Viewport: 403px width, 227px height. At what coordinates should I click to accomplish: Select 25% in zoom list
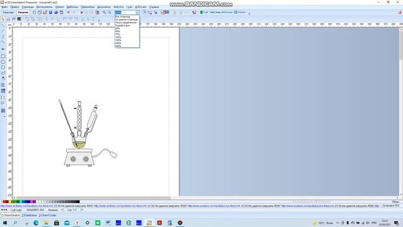[127, 28]
